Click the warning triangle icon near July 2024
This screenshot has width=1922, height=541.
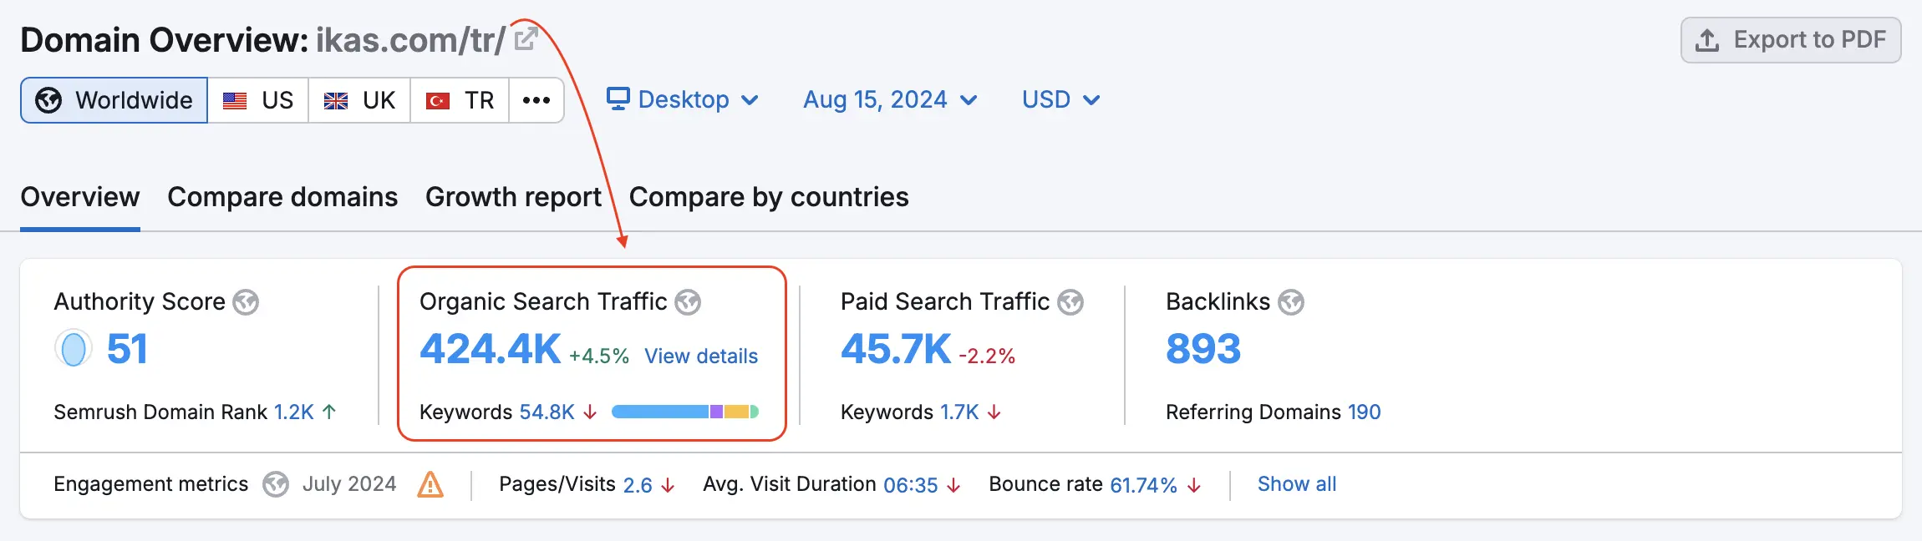pos(430,484)
